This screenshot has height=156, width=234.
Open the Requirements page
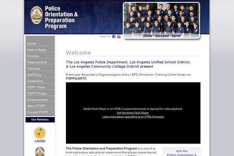[x=37, y=62]
